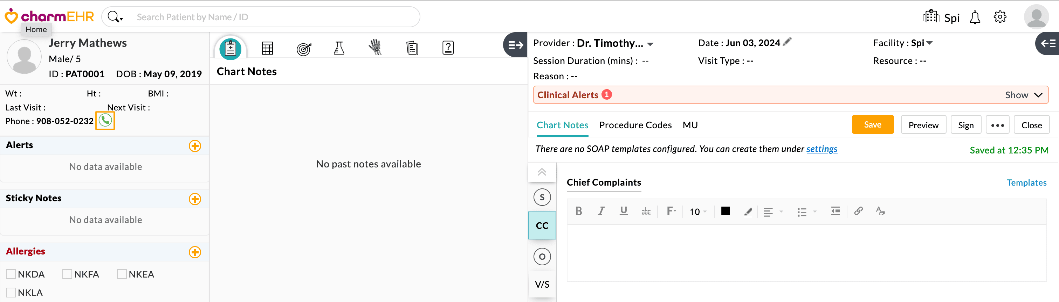Open the SOAP templates settings link
This screenshot has height=302, width=1059.
[x=821, y=149]
